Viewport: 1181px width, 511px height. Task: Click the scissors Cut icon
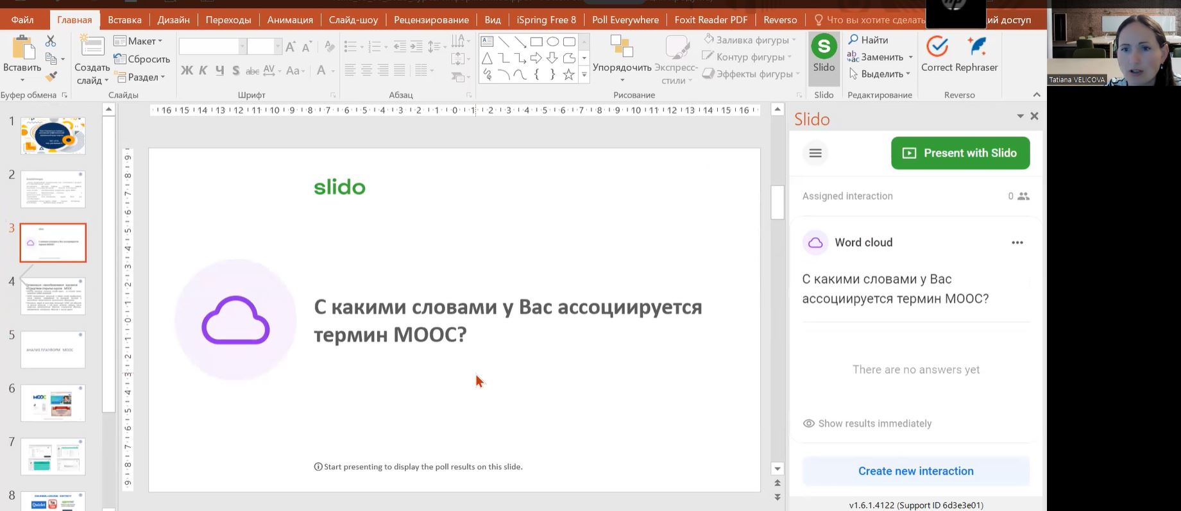pos(51,41)
